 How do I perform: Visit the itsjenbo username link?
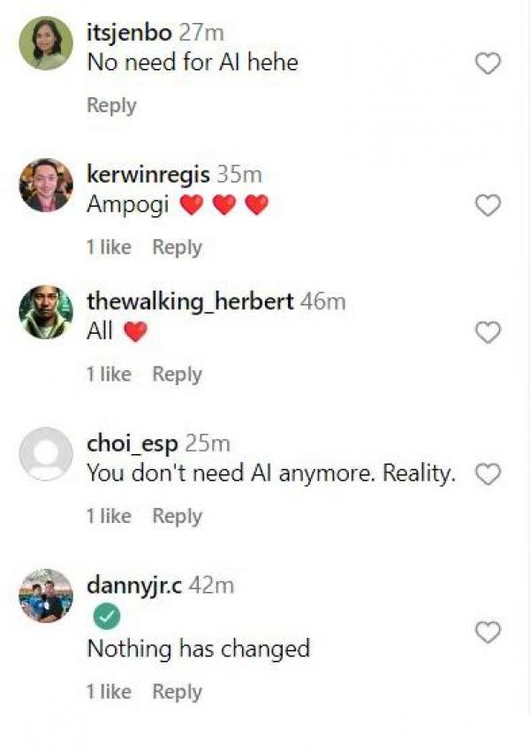point(130,34)
